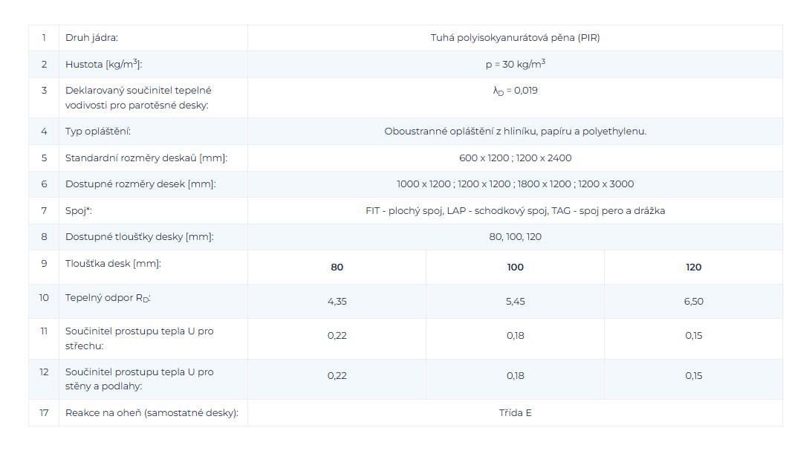Click available thicknesses '80, 100, 120'
The height and width of the screenshot is (454, 812).
515,237
